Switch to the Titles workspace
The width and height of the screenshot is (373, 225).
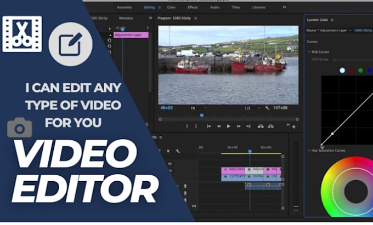click(x=236, y=7)
